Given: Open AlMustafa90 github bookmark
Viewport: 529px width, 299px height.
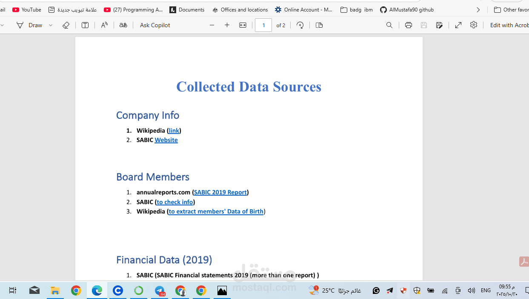Looking at the screenshot, I should (407, 9).
